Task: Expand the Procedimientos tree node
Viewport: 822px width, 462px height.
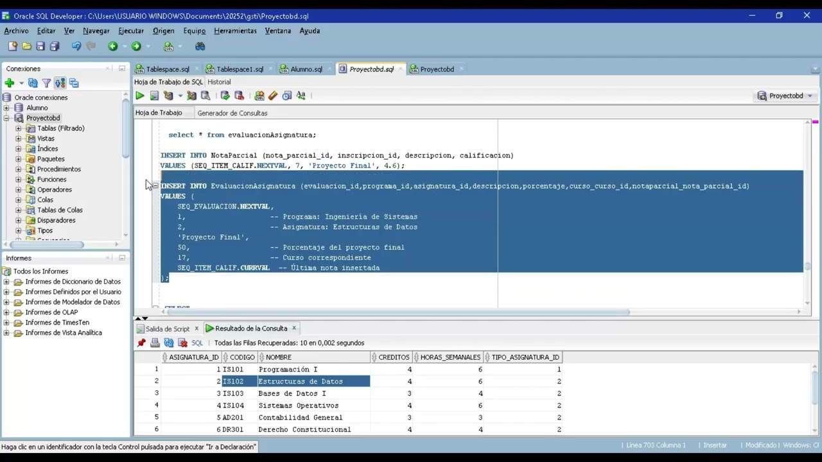Action: (18, 169)
